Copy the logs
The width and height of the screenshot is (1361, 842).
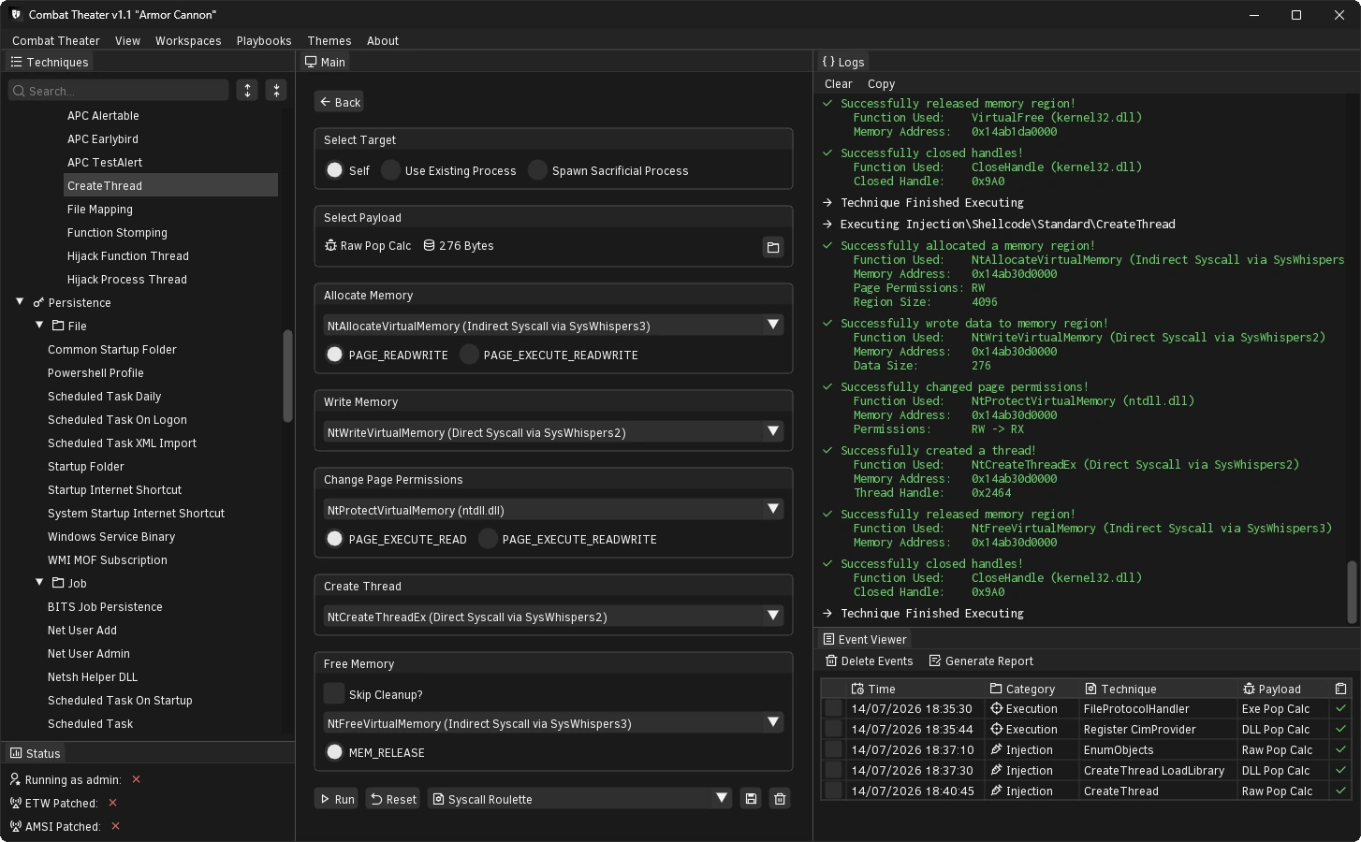tap(881, 84)
